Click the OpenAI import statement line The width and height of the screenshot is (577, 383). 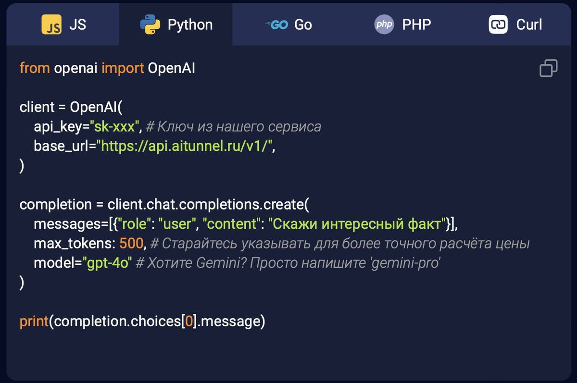tap(107, 68)
